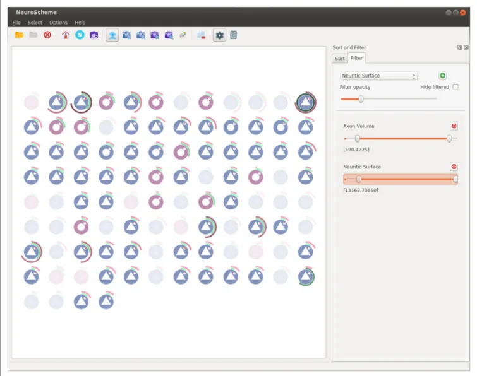
Task: Click the orange open folder icon
Action: tap(19, 35)
